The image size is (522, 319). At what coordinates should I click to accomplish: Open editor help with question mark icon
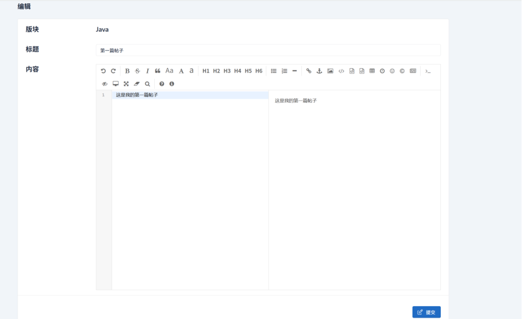click(162, 84)
